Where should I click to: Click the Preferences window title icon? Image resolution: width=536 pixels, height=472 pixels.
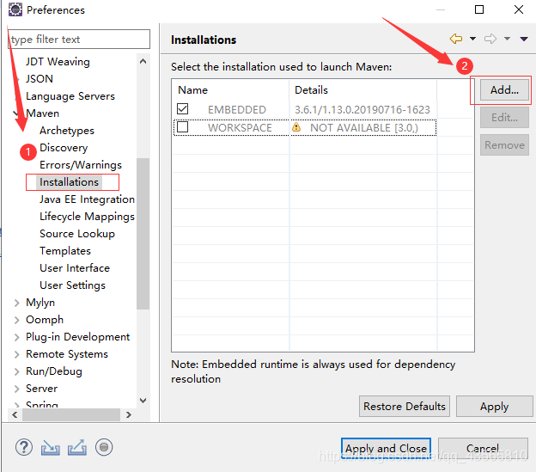[x=15, y=9]
